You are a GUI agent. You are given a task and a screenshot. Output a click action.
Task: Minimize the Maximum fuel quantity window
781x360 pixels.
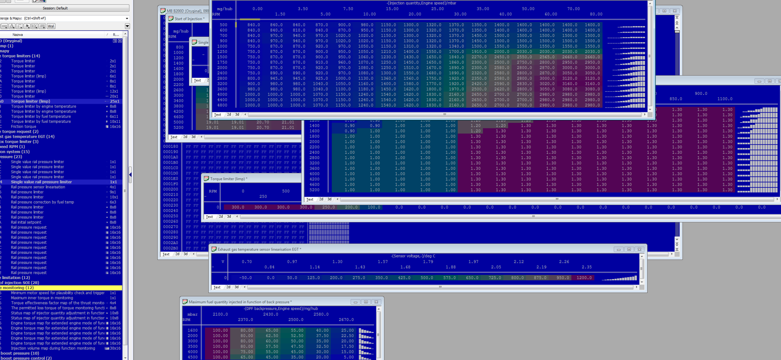pyautogui.click(x=355, y=302)
